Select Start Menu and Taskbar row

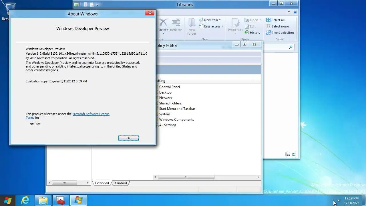(177, 109)
